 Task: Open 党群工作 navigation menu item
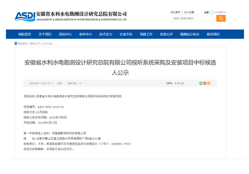coord(146,34)
